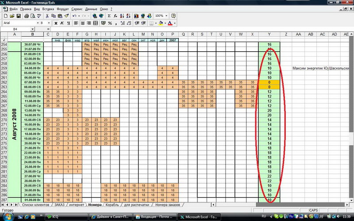The image size is (354, 221).
Task: Open the Chart Wizard
Action: (x=136, y=16)
